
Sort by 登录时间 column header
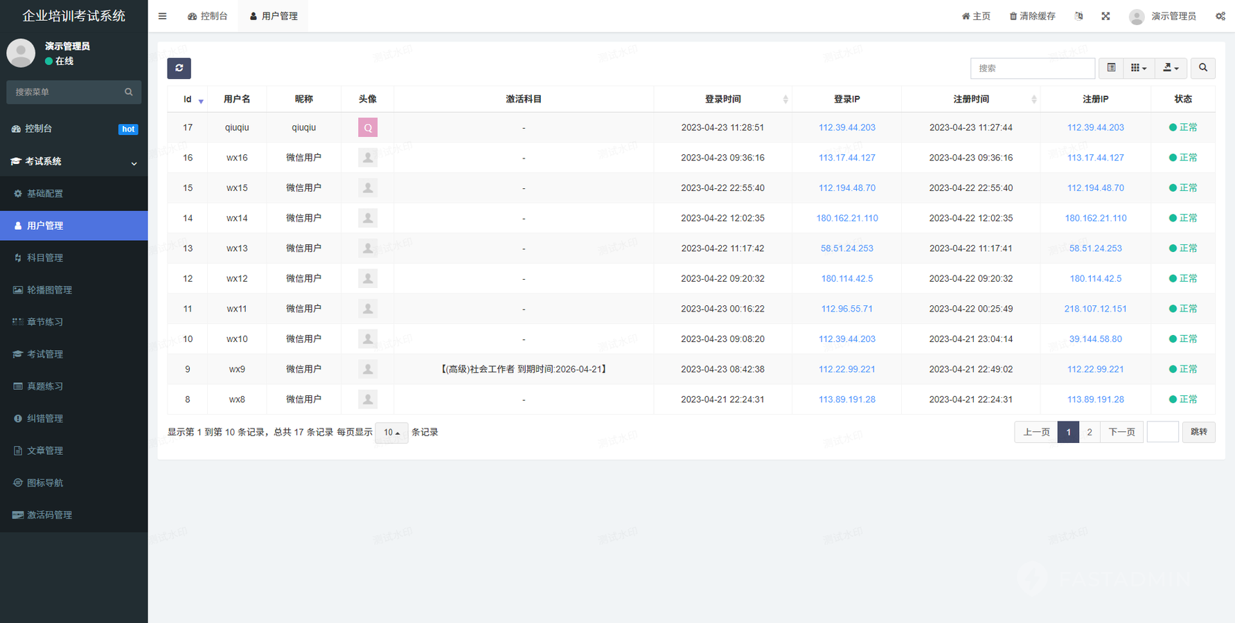pyautogui.click(x=722, y=99)
